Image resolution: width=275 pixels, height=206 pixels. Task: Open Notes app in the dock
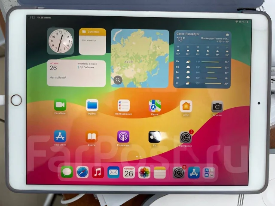(159, 173)
